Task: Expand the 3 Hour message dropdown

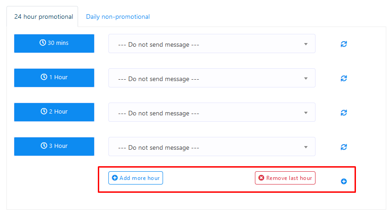Action: (x=212, y=147)
